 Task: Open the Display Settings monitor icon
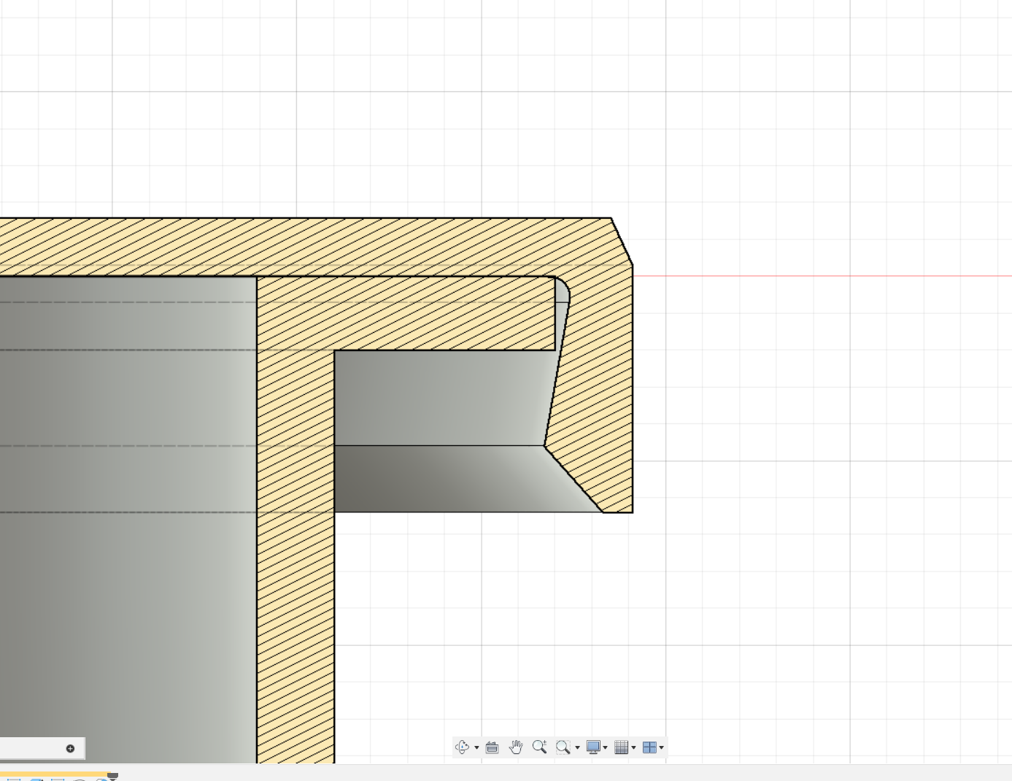(x=593, y=747)
